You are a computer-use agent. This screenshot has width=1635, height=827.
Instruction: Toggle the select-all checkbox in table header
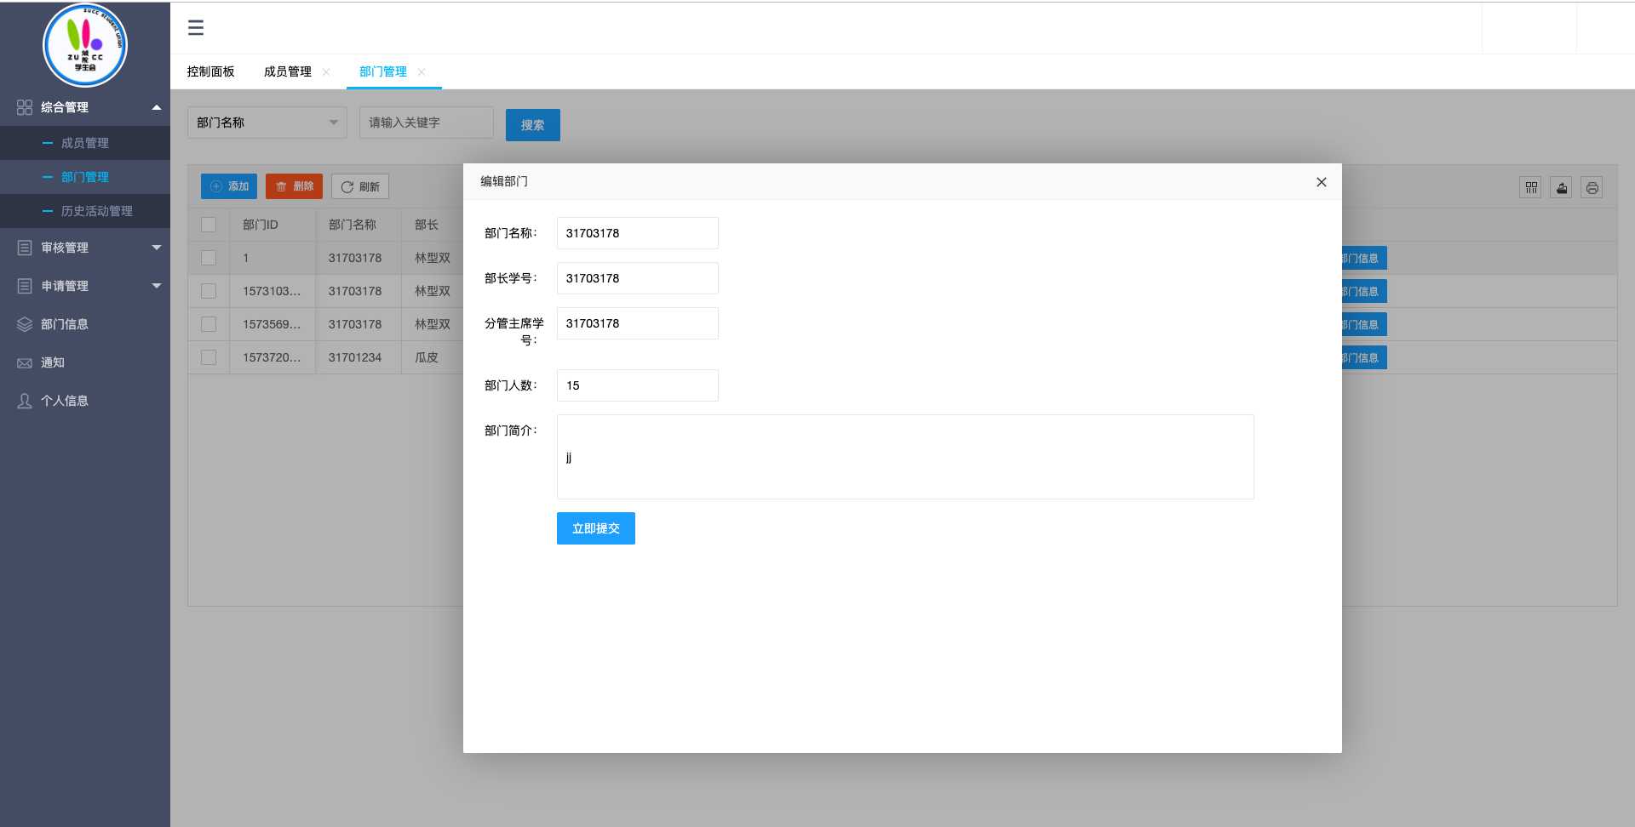209,225
